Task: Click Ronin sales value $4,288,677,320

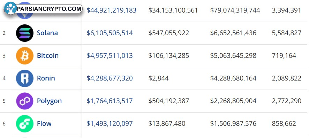Action: tap(110, 78)
